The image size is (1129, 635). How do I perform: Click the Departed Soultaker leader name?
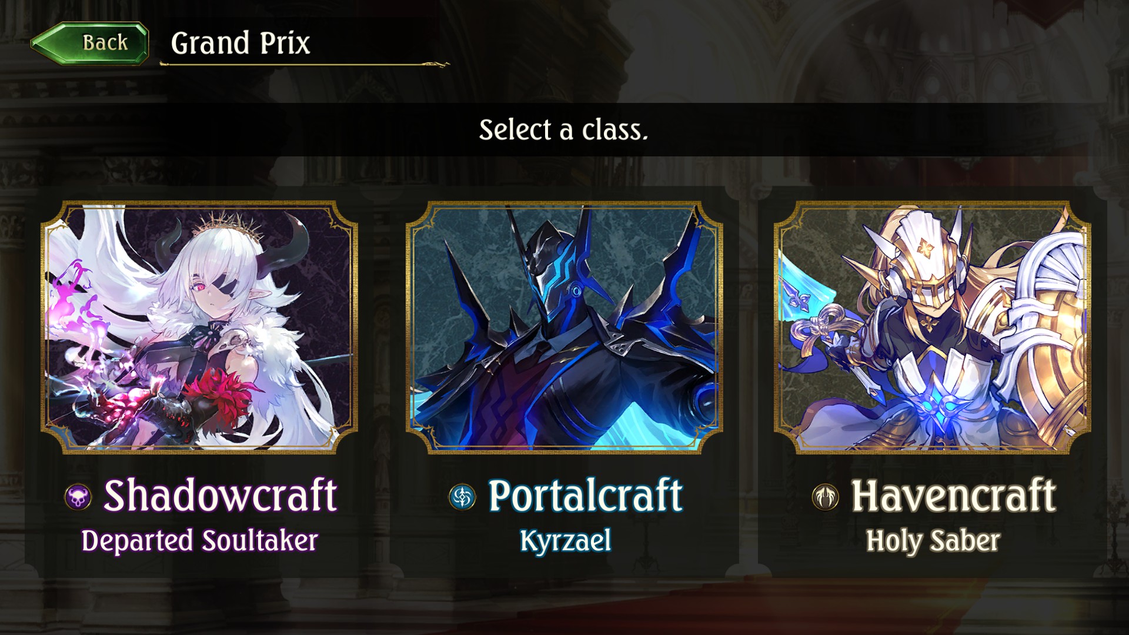199,541
